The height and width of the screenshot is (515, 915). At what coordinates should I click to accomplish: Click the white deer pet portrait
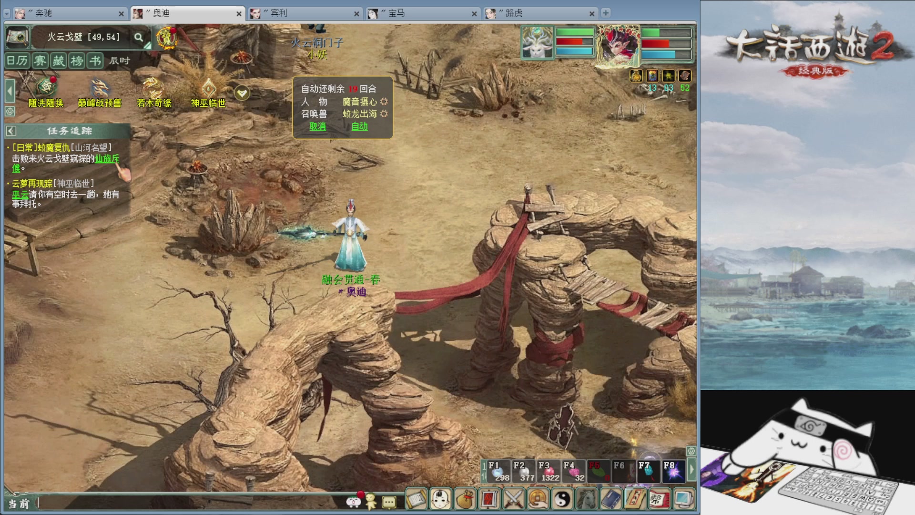(538, 43)
